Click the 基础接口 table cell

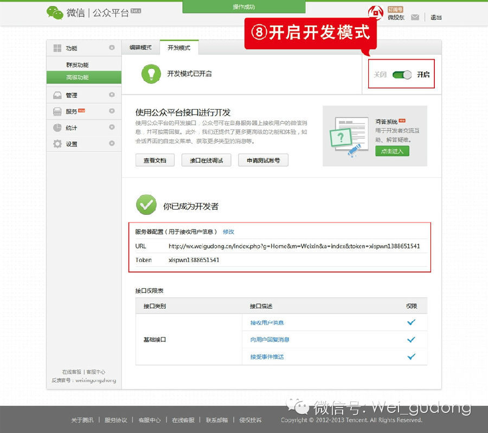click(189, 340)
